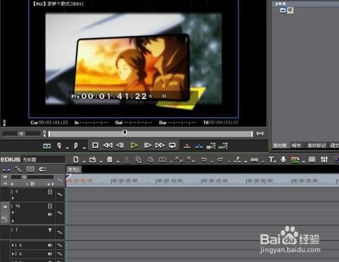This screenshot has height=262, width=339.
Task: Click the New Sequence icon
Action: click(76, 160)
